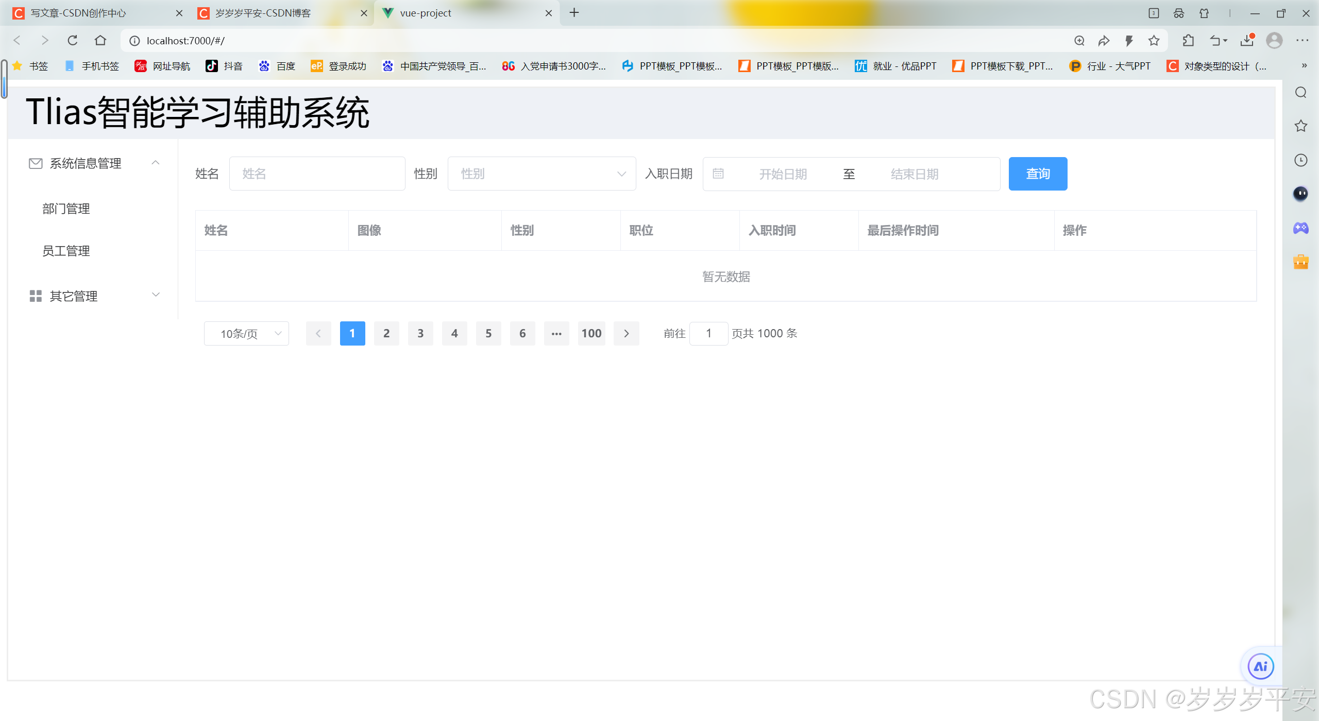Open the browser sidebar search icon
This screenshot has height=721, width=1319.
point(1301,93)
